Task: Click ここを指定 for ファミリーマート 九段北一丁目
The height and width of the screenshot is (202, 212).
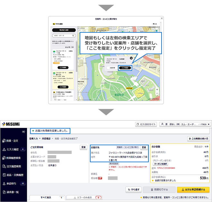Action: click(63, 67)
